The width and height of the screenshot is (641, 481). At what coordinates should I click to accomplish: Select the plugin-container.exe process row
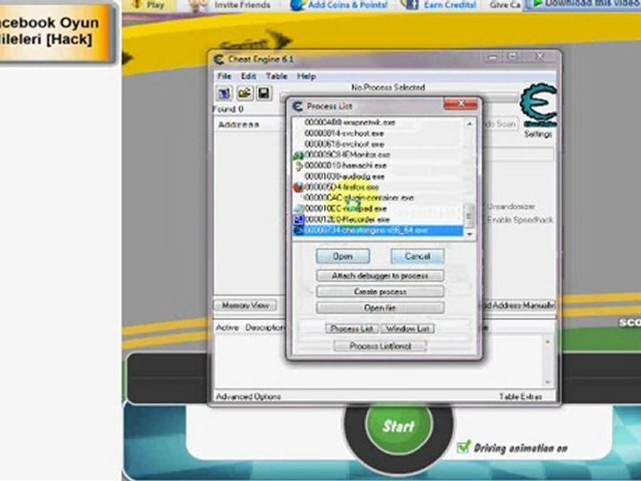coord(379,198)
